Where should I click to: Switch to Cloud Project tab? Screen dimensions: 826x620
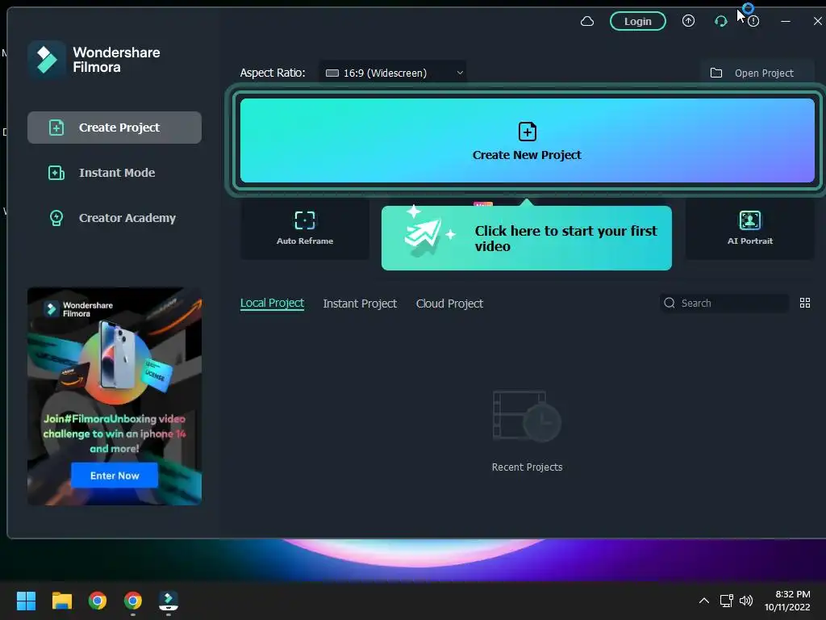coord(449,304)
